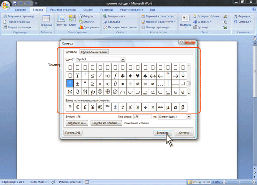The height and width of the screenshot is (185, 257).
Task: Open the Шрифт font dropdown arrow
Action: pos(123,59)
